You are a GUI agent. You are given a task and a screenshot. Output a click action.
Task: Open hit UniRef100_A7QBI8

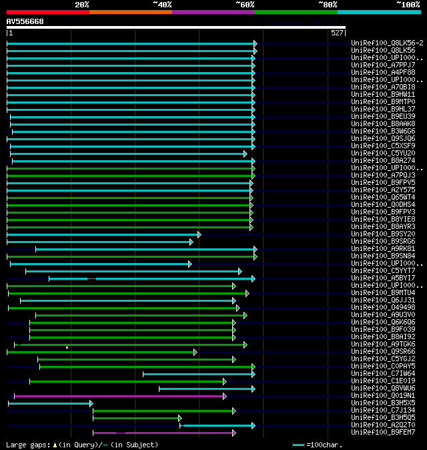coord(383,87)
